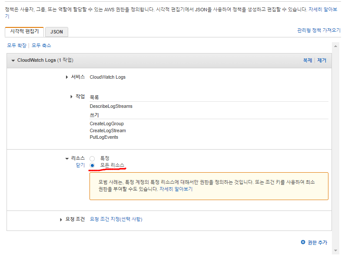Screen dimensions: 358x274
Task: Click the 서비스 label
Action: click(78, 77)
